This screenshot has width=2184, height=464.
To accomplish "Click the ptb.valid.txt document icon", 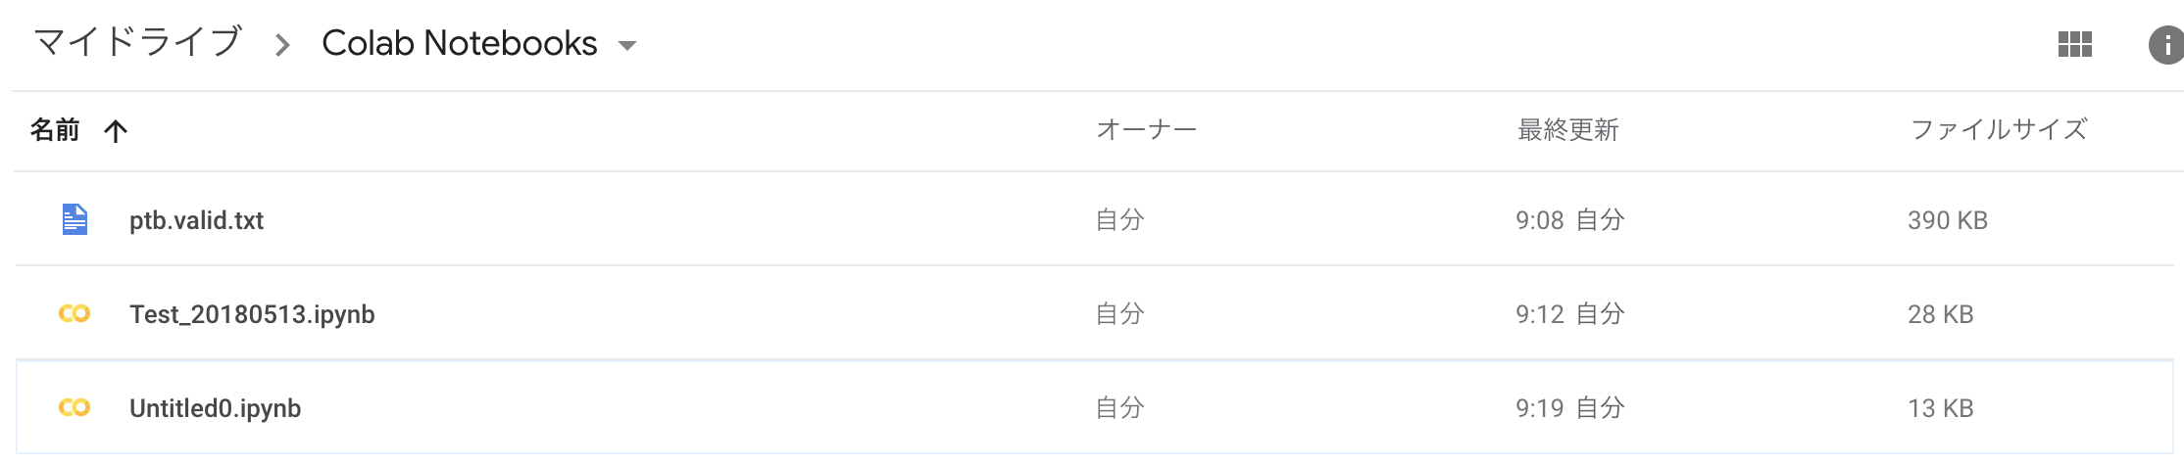I will click(74, 219).
